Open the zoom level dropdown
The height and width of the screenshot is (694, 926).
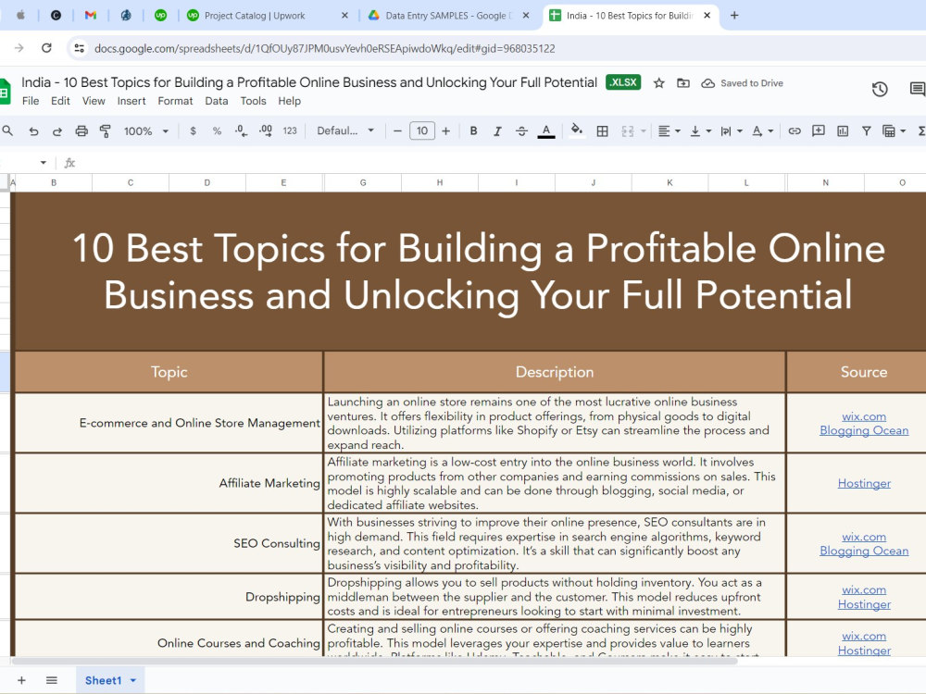point(146,131)
